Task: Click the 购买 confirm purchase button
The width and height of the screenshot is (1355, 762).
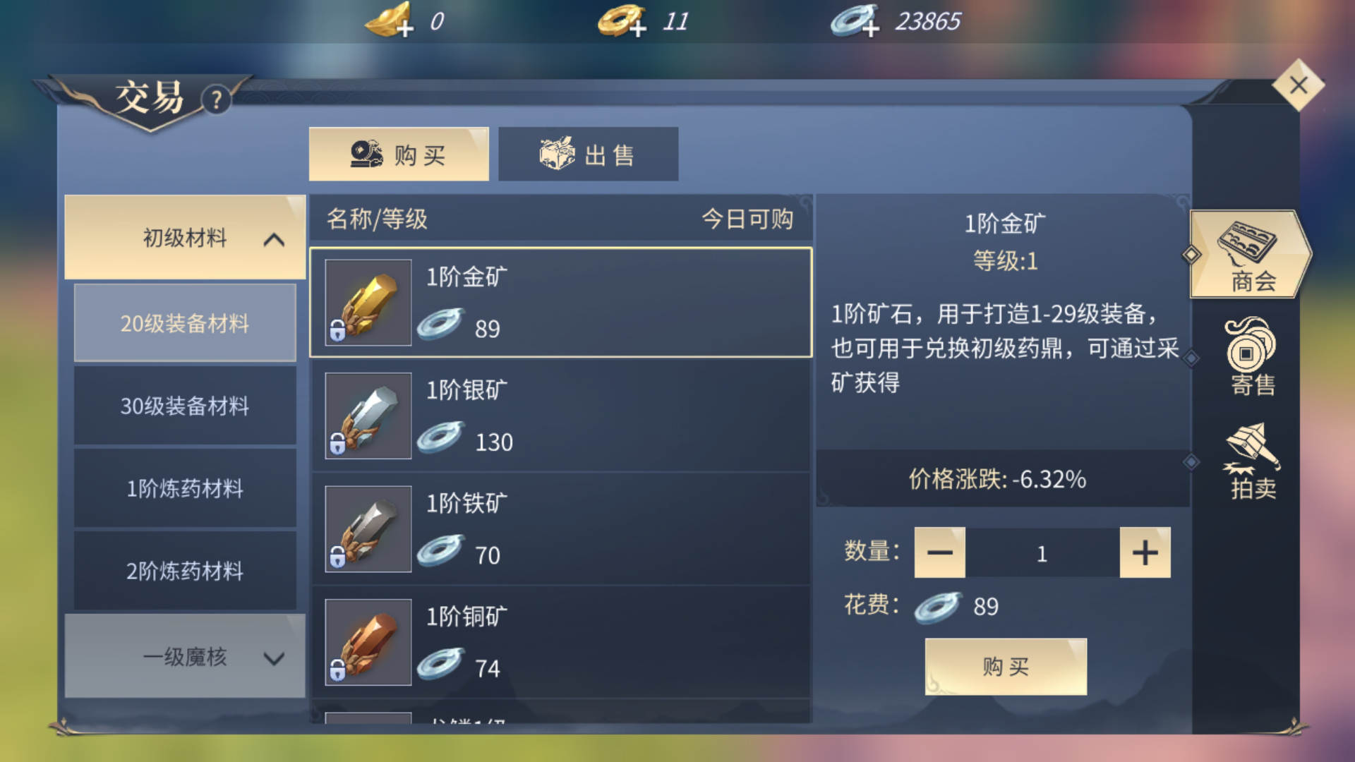Action: 1006,667
